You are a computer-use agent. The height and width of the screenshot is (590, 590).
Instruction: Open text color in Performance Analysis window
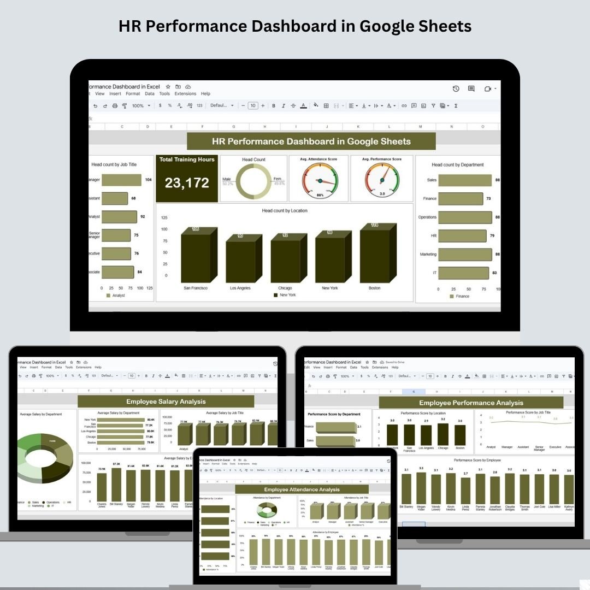(467, 376)
